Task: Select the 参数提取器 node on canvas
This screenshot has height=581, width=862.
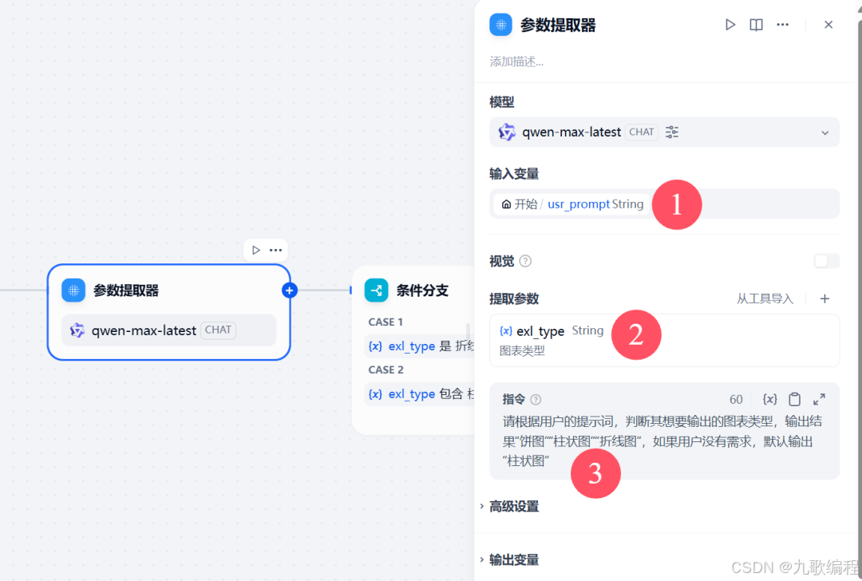Action: [x=168, y=312]
